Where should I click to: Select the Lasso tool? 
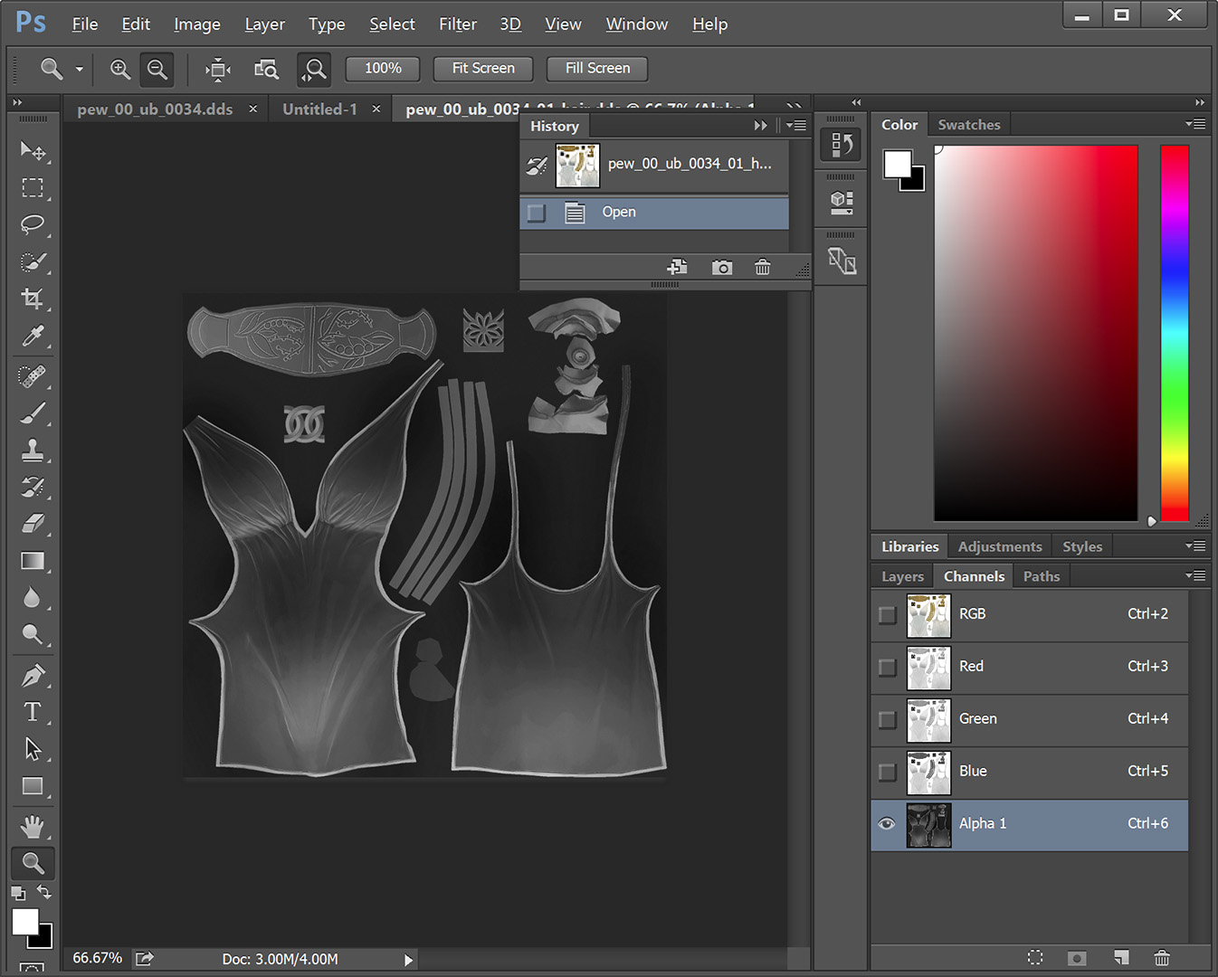click(x=33, y=224)
